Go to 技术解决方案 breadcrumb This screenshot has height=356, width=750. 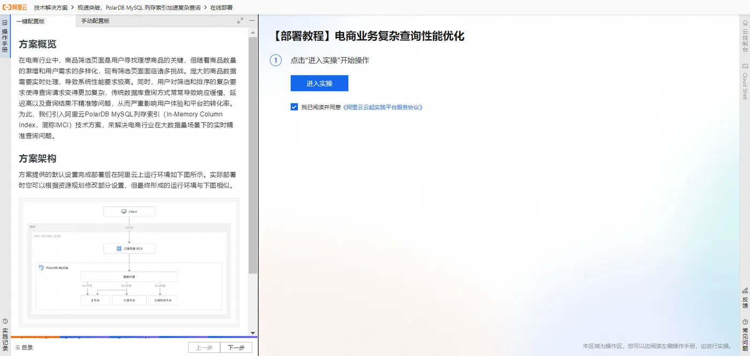51,8
